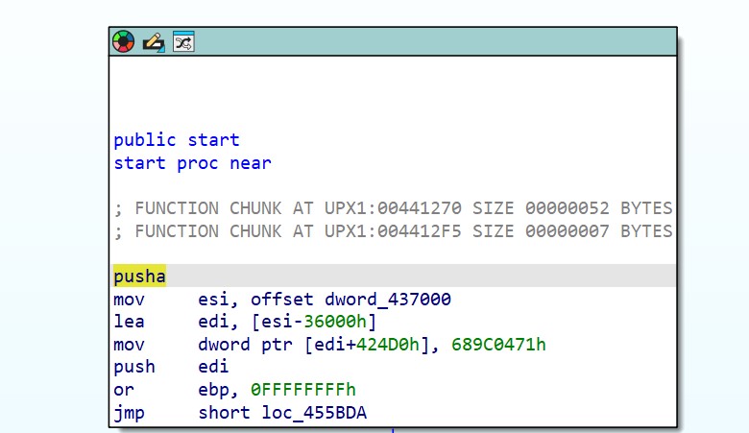
Task: Click operand "offset dword_437000"
Action: (350, 300)
